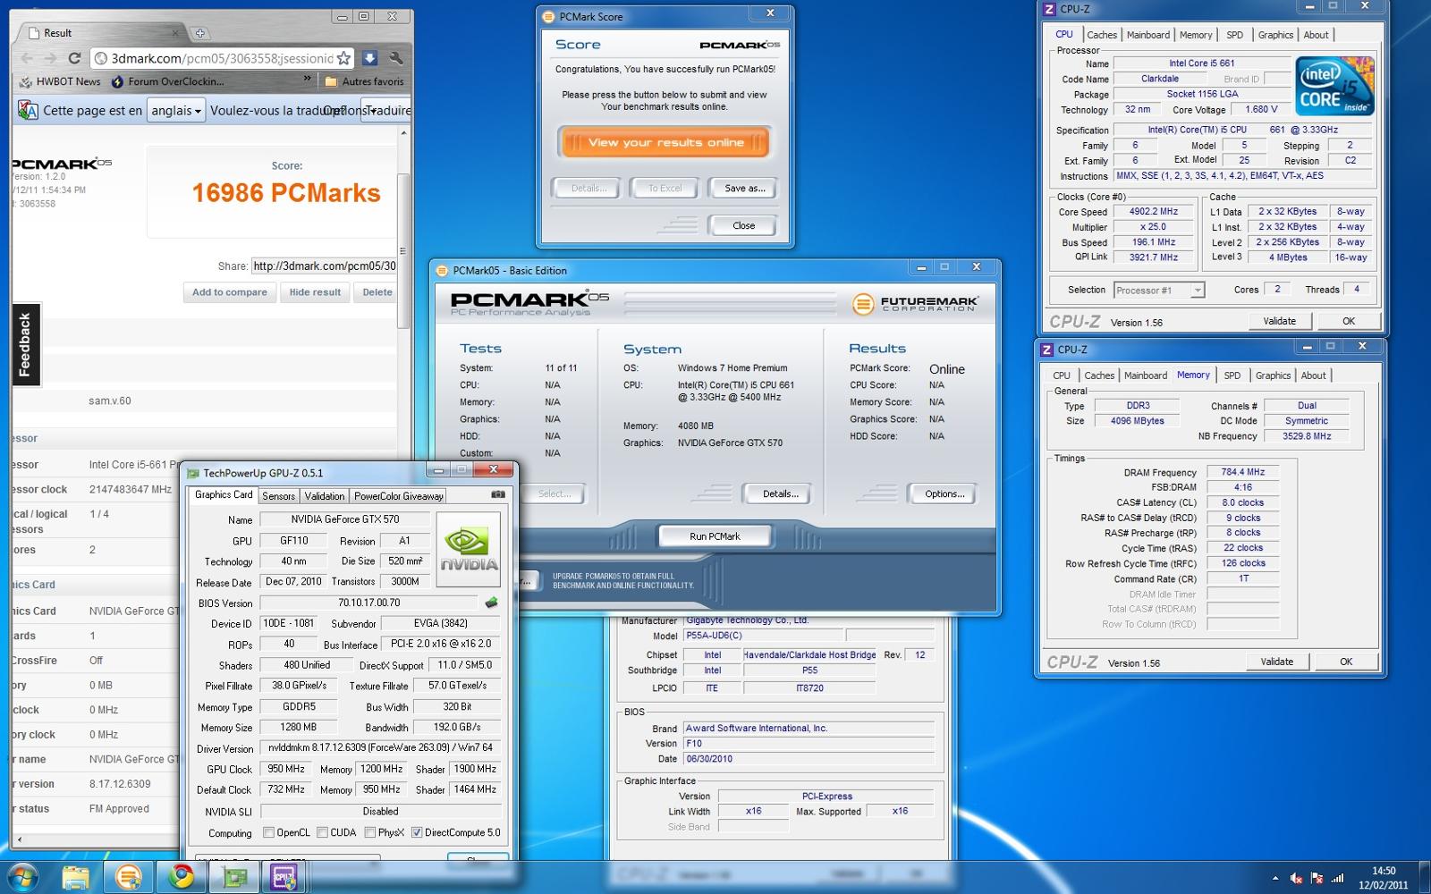Image resolution: width=1431 pixels, height=894 pixels.
Task: Open HWBOT News bookmark
Action: [x=60, y=81]
